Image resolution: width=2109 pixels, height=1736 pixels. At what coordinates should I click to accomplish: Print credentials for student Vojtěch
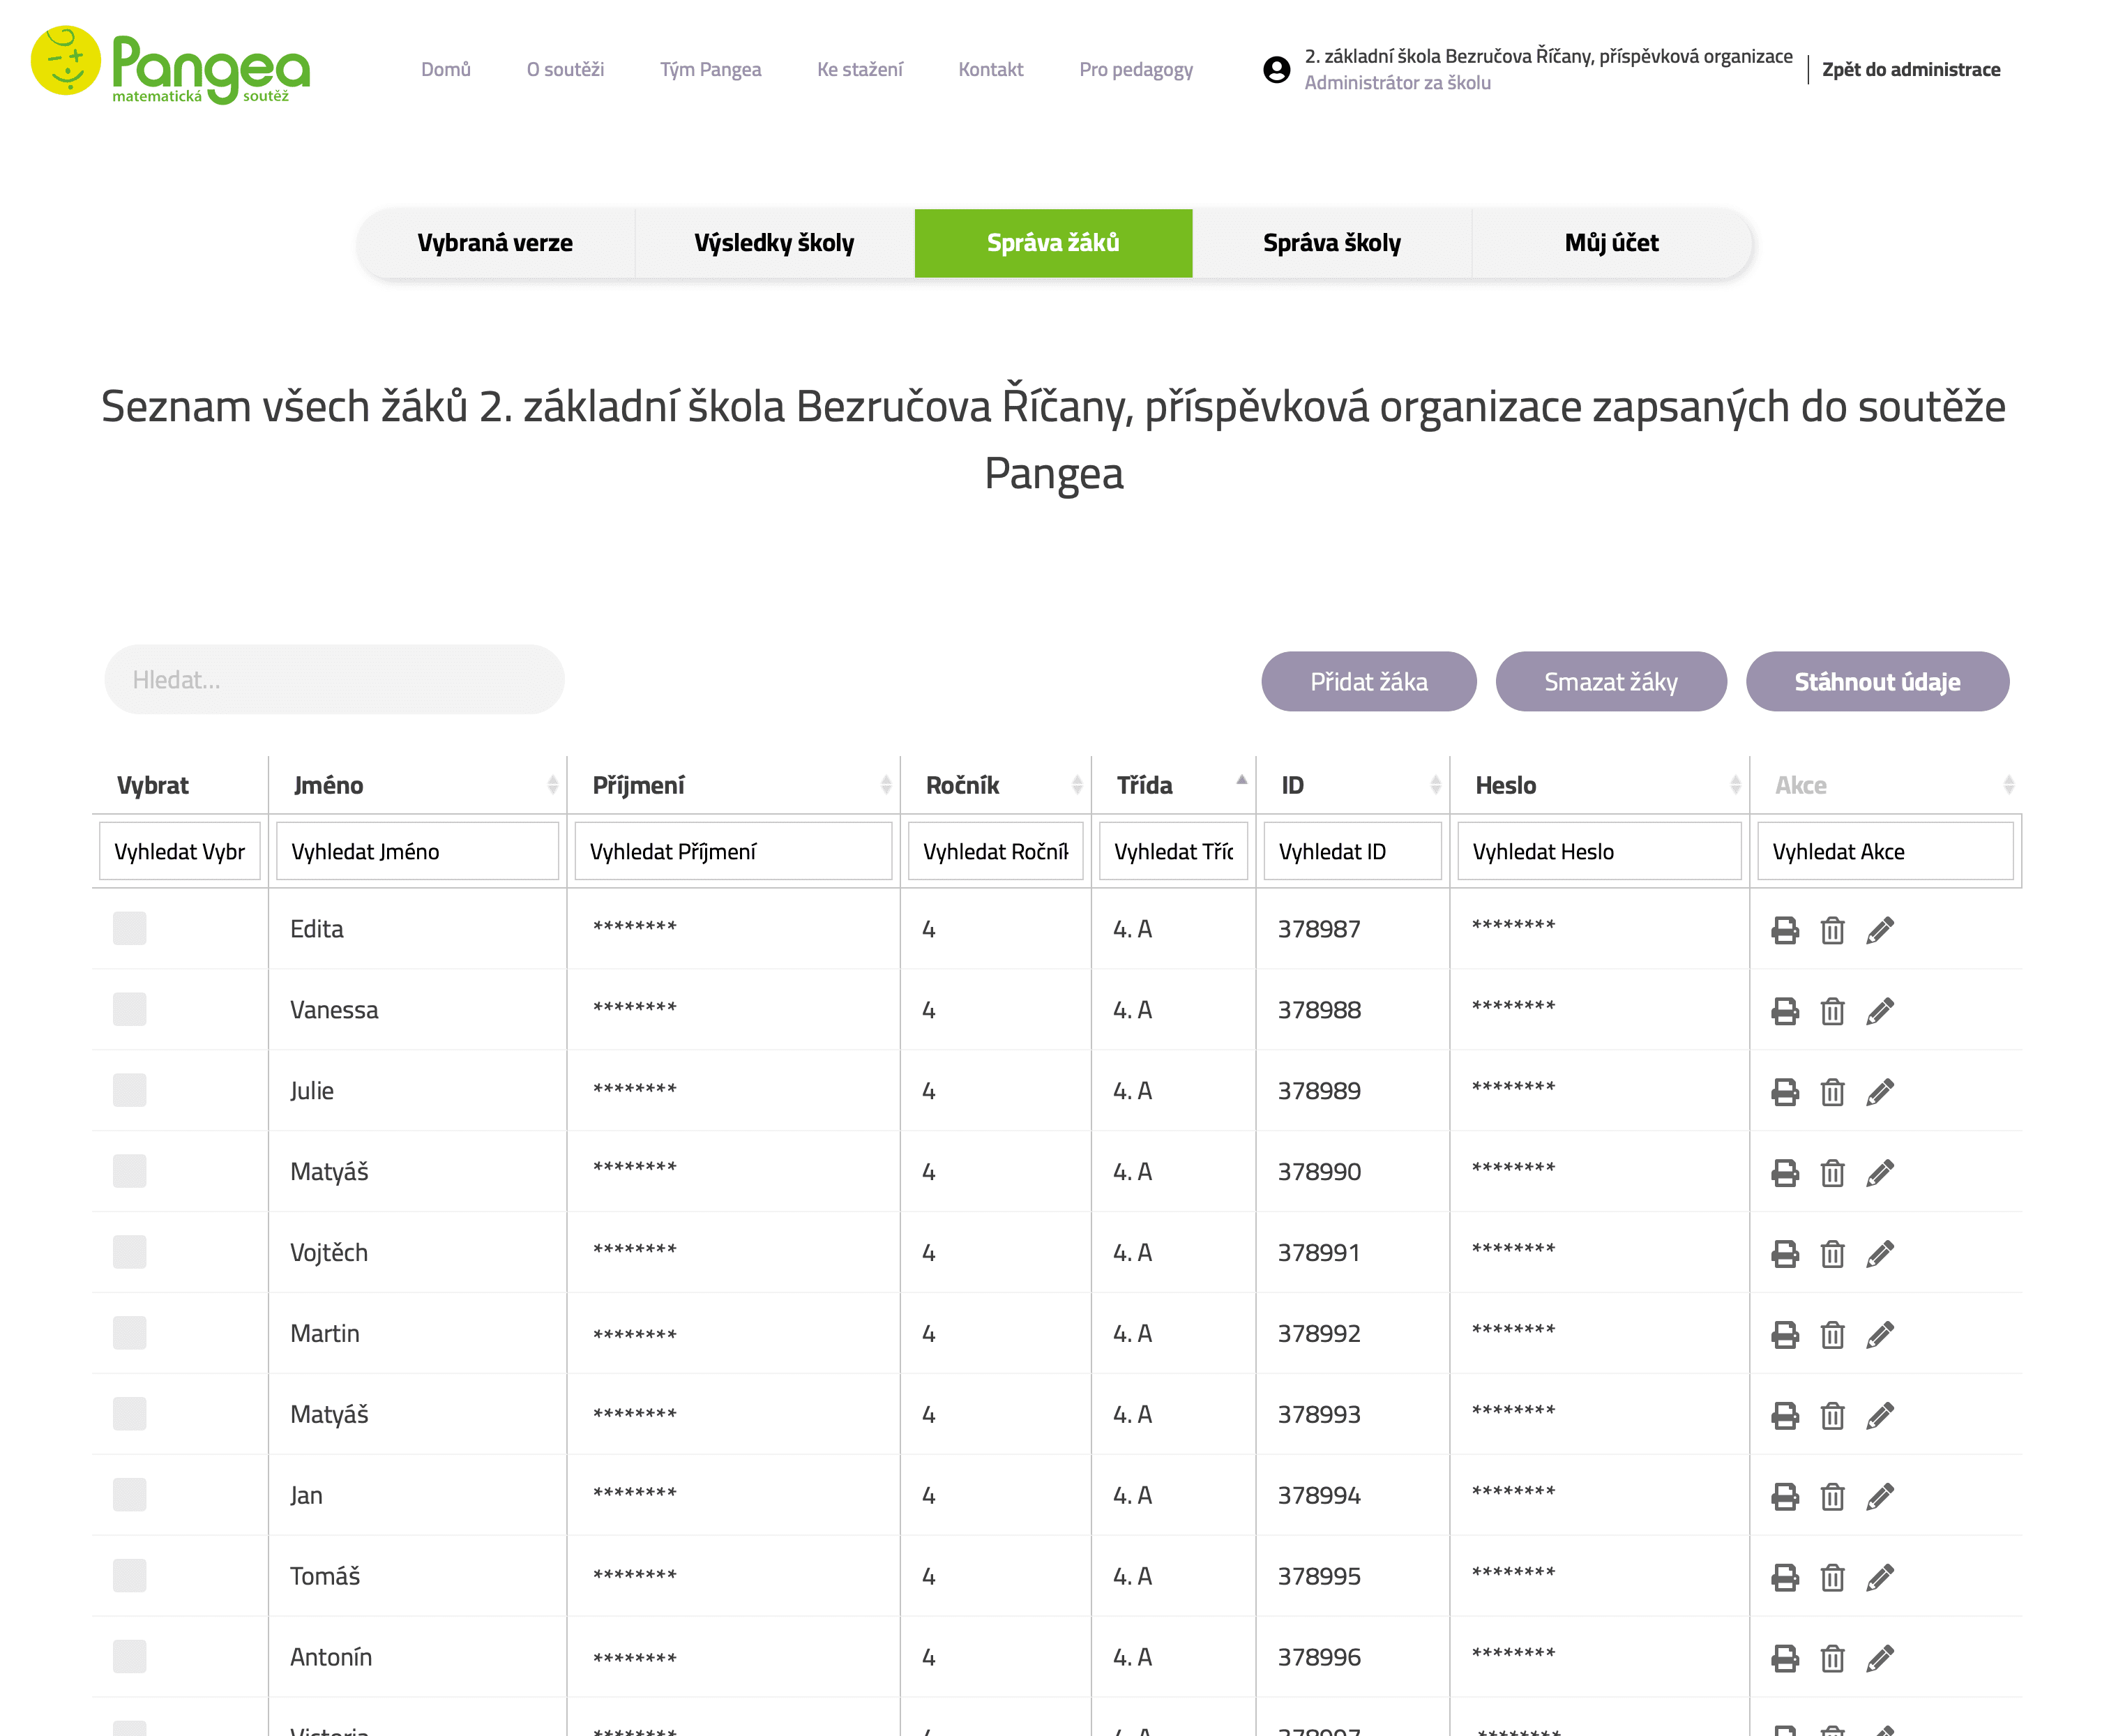(x=1784, y=1254)
